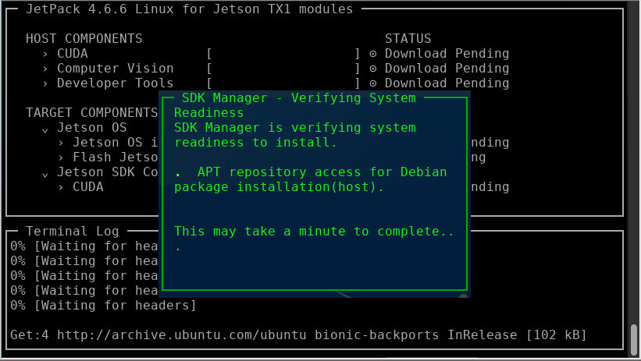Click the APT repository access message line
The width and height of the screenshot is (641, 361).
pyautogui.click(x=310, y=172)
